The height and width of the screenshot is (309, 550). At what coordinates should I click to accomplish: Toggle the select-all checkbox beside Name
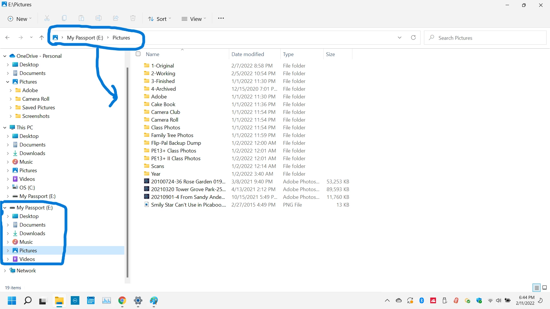(138, 54)
